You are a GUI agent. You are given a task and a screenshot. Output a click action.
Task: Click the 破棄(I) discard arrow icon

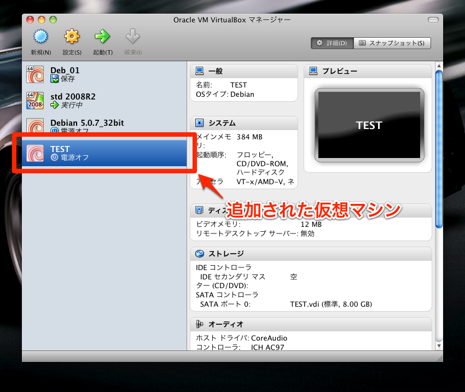132,37
